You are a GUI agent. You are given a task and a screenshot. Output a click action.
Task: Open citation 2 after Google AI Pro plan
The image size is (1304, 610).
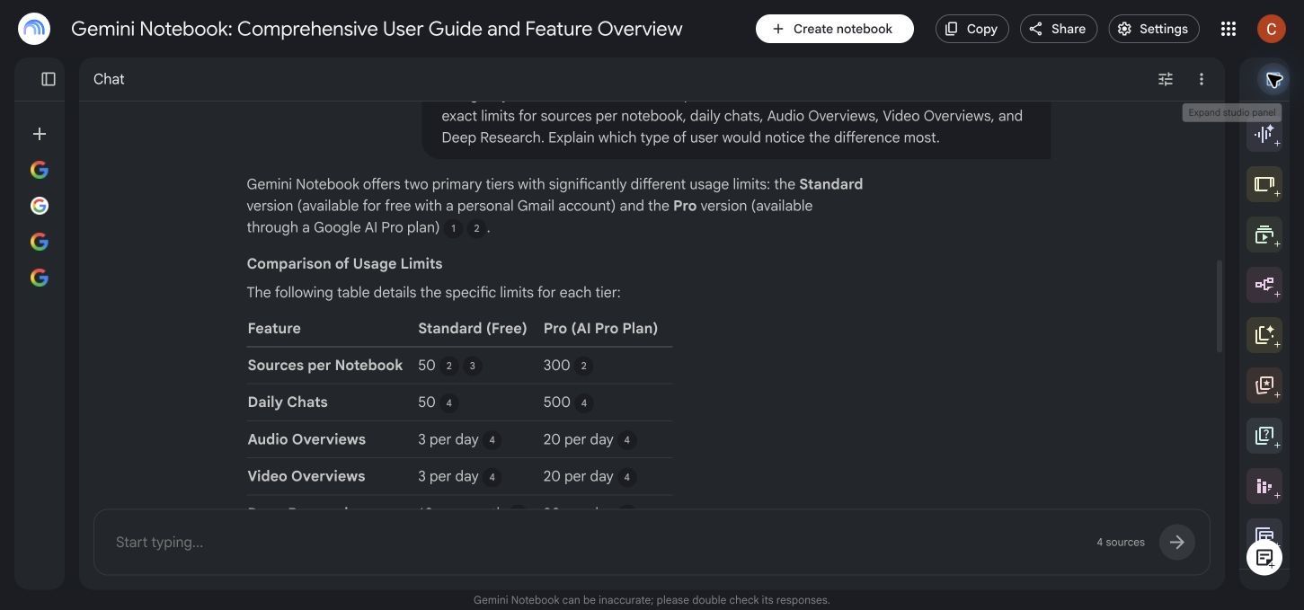pyautogui.click(x=476, y=228)
